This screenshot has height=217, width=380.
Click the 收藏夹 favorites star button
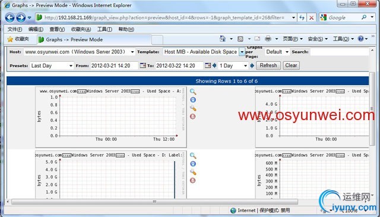[18, 39]
